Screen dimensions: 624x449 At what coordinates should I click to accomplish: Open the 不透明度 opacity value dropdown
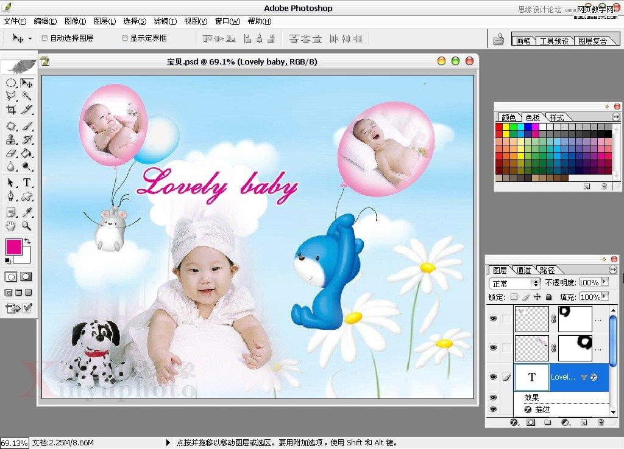click(604, 282)
